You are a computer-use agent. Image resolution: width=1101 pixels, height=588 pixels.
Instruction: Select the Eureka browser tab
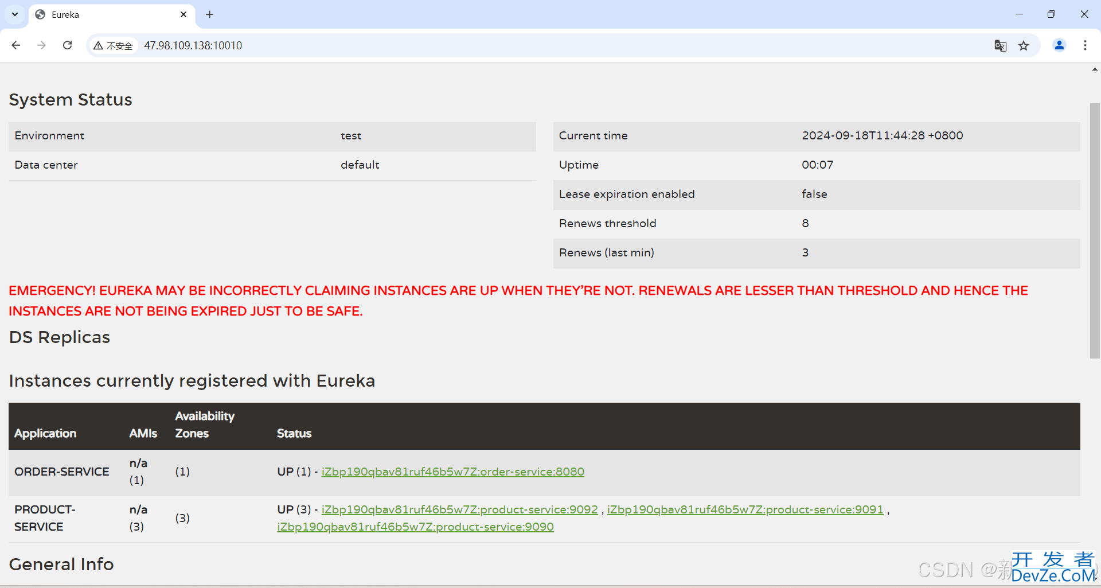click(x=112, y=15)
